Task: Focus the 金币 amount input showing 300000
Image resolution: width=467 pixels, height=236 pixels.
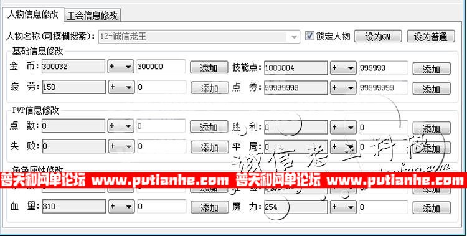Action: (161, 67)
